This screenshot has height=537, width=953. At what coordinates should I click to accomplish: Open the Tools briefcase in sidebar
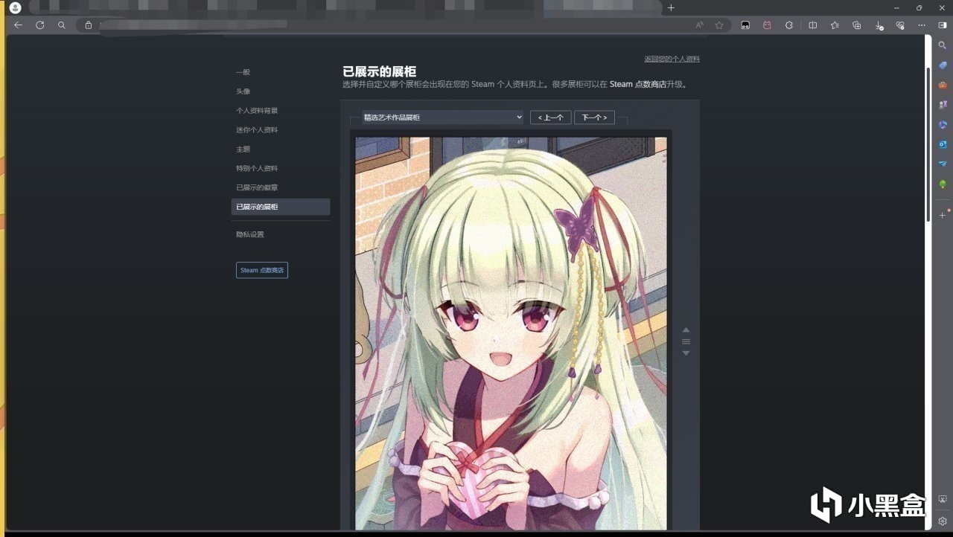tap(943, 85)
